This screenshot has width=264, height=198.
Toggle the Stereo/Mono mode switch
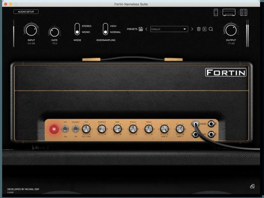[x=77, y=29]
